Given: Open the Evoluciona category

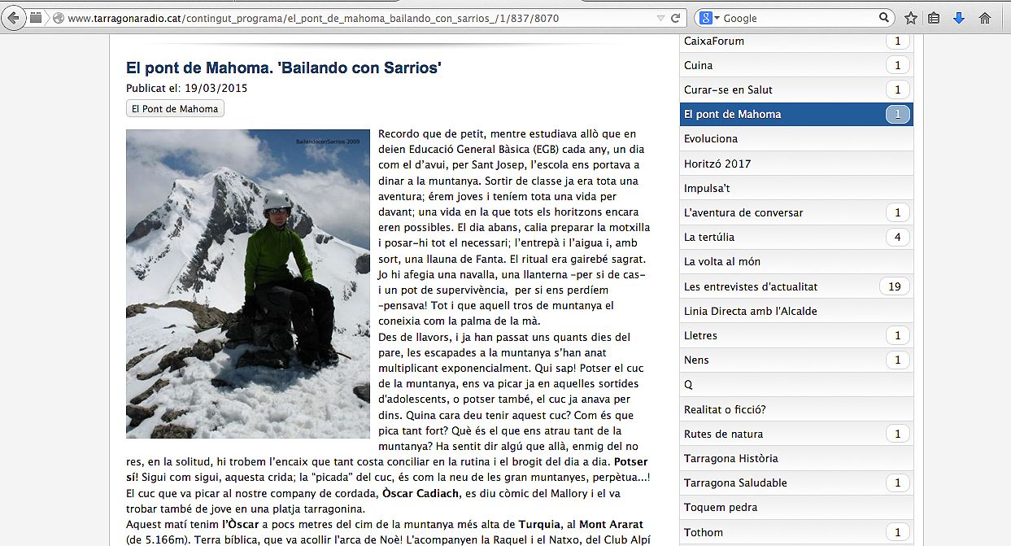Looking at the screenshot, I should point(796,138).
